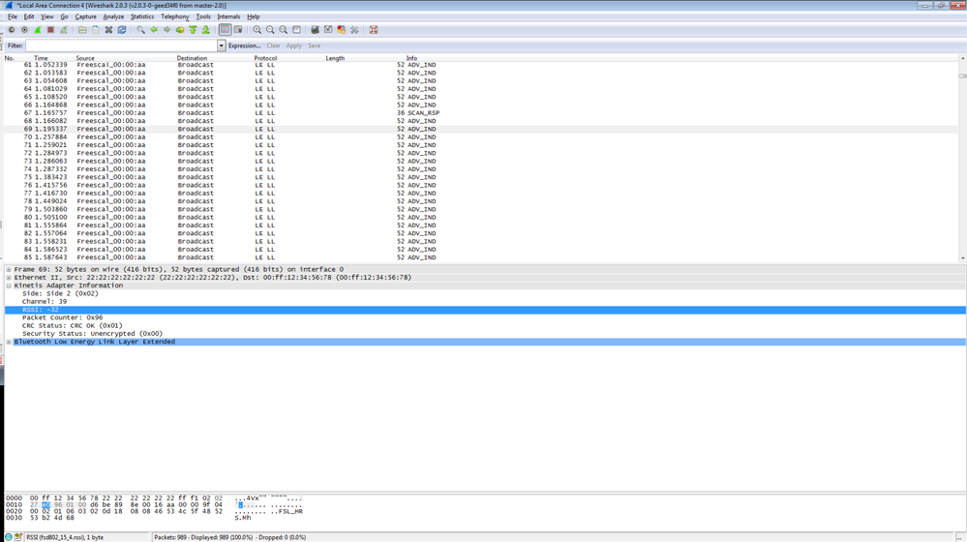The height and width of the screenshot is (542, 967).
Task: Restart the running live capture
Action: point(64,30)
